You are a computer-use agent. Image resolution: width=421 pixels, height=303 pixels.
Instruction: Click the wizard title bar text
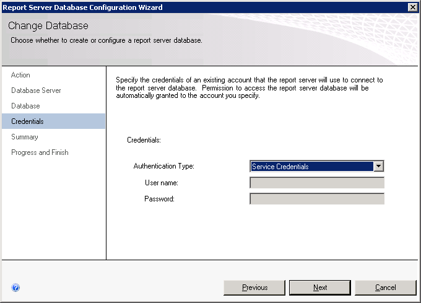[x=83, y=7]
